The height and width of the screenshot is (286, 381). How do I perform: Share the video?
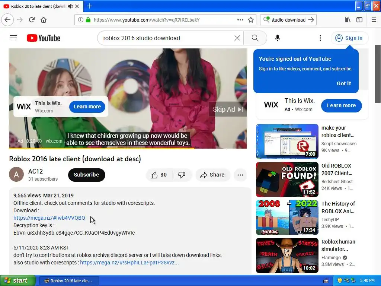(212, 175)
